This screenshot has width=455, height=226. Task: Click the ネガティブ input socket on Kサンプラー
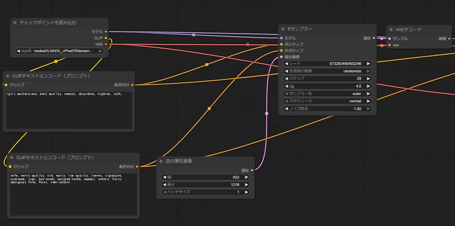[x=281, y=51]
